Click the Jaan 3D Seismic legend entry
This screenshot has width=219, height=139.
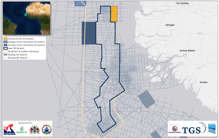click(x=14, y=48)
